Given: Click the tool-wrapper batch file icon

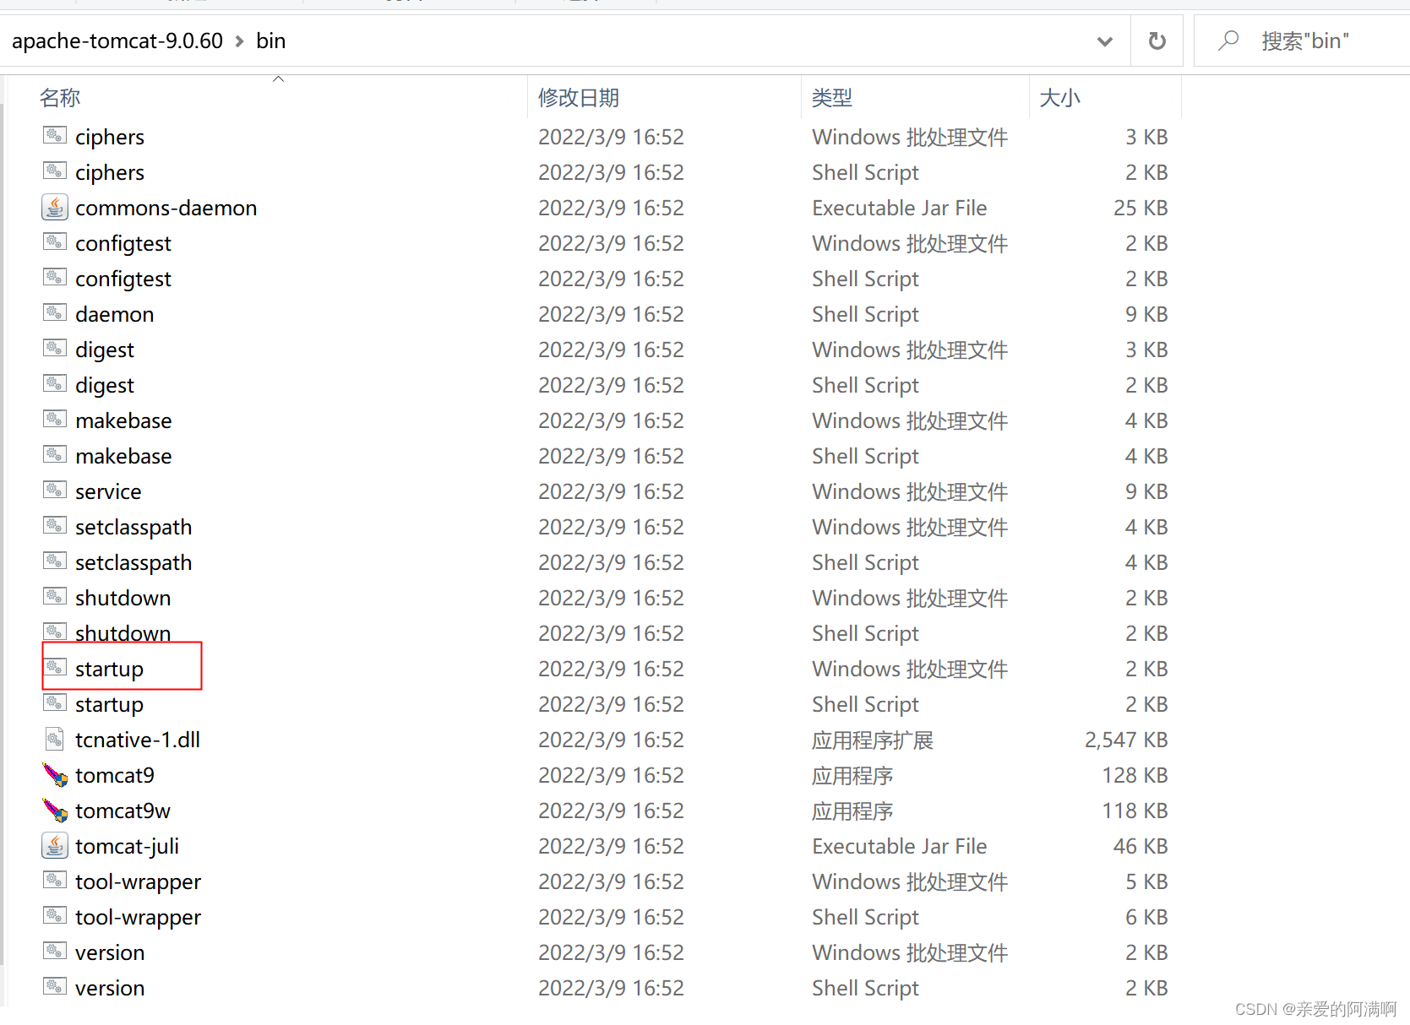Looking at the screenshot, I should point(55,880).
